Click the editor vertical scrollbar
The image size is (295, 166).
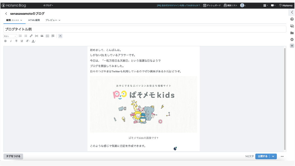click(x=285, y=99)
